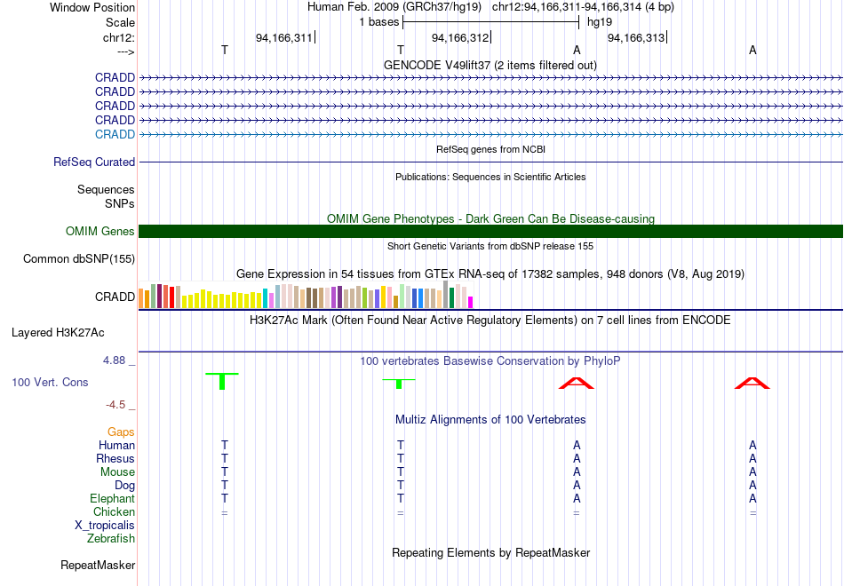This screenshot has width=844, height=586.
Task: Select the X_tropicalis alignment row label
Action: pyautogui.click(x=105, y=526)
